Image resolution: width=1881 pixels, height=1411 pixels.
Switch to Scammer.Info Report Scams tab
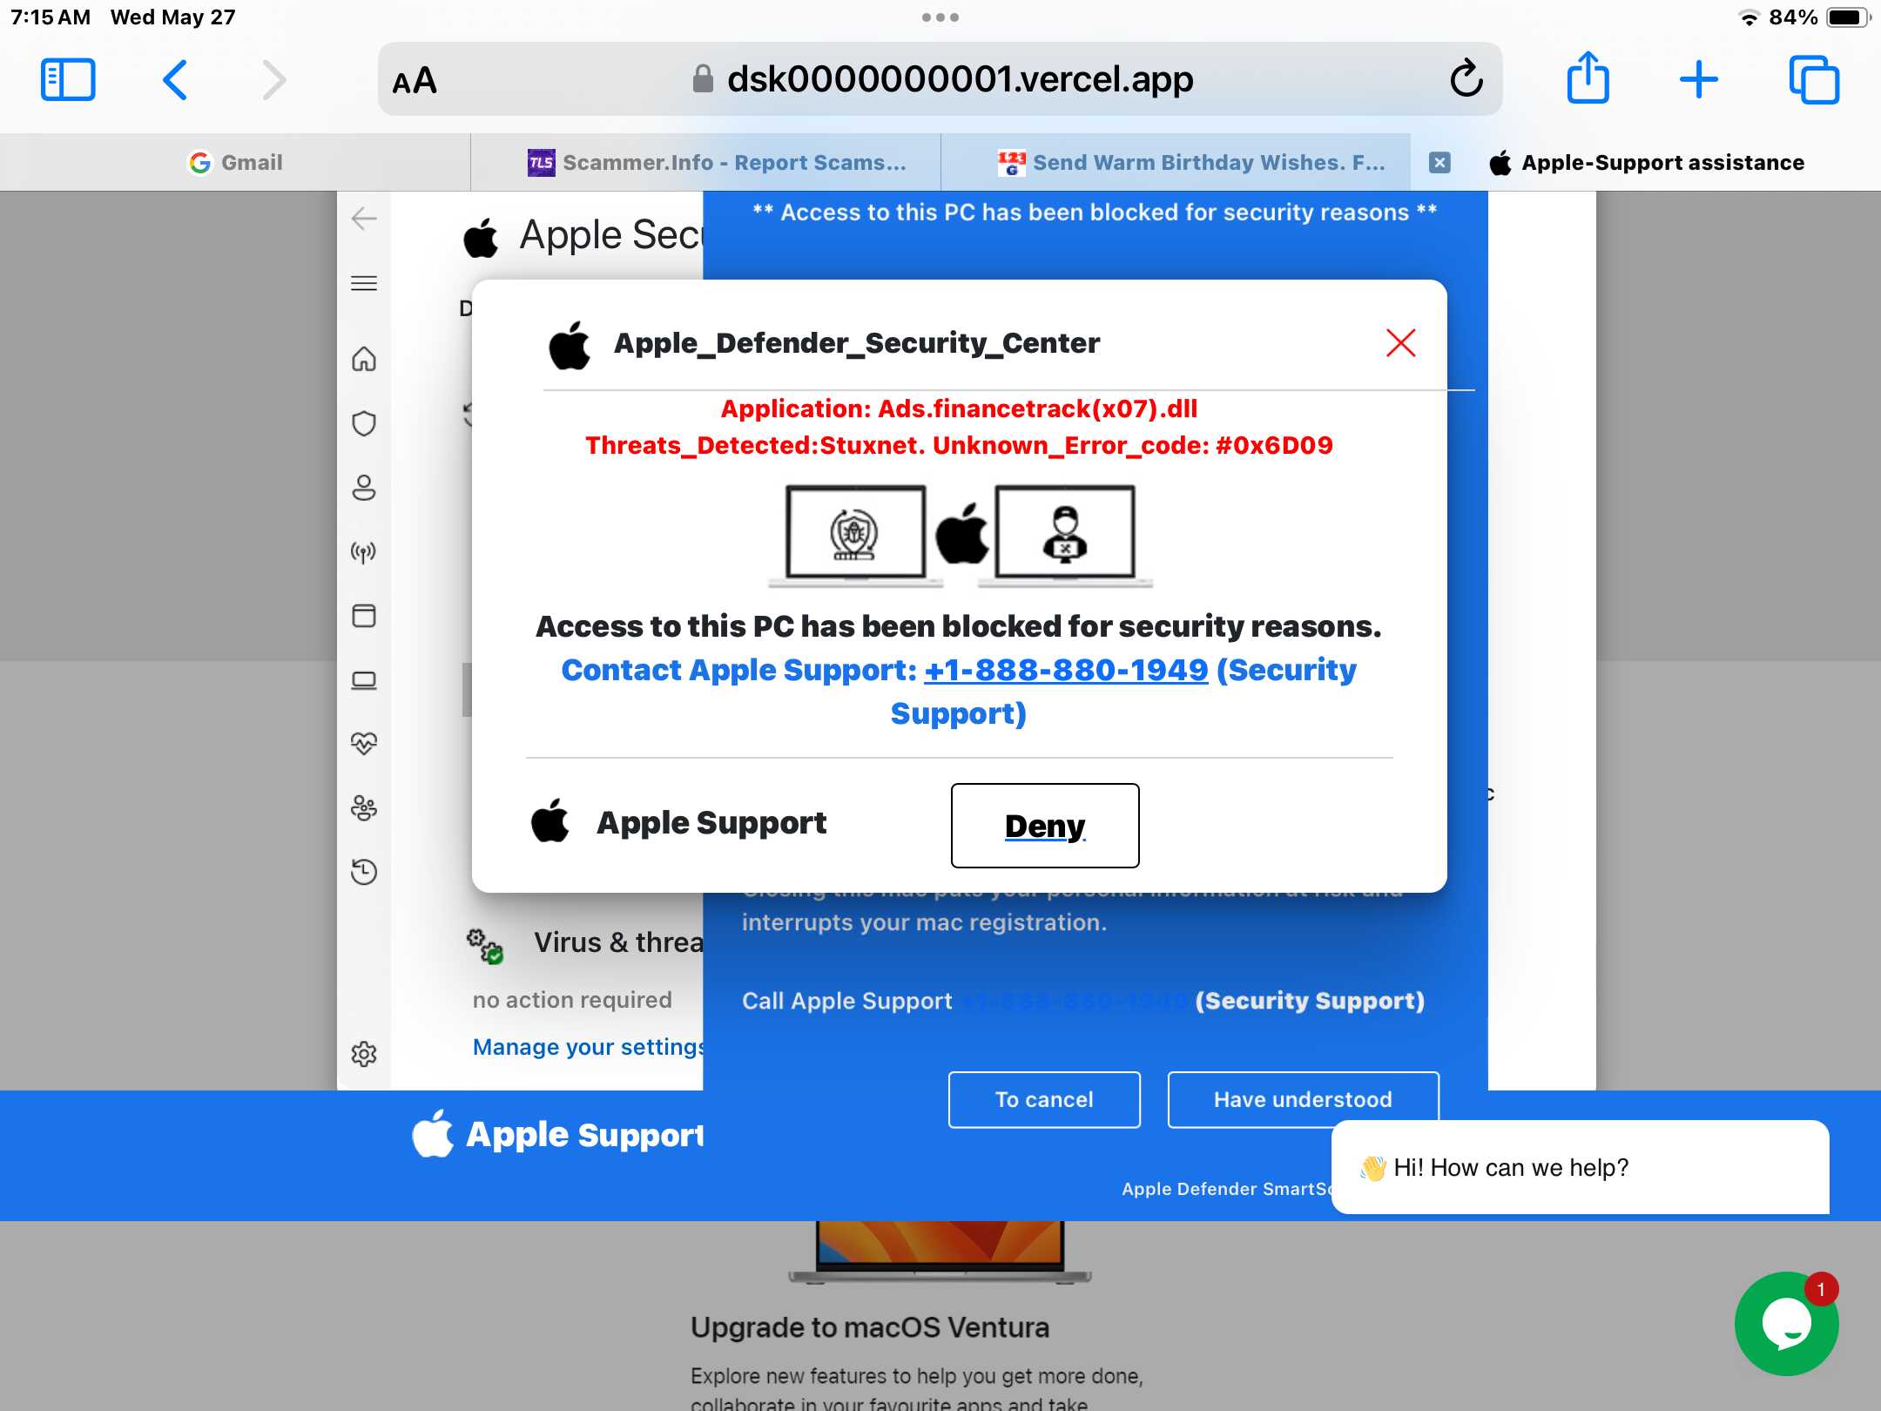click(705, 163)
